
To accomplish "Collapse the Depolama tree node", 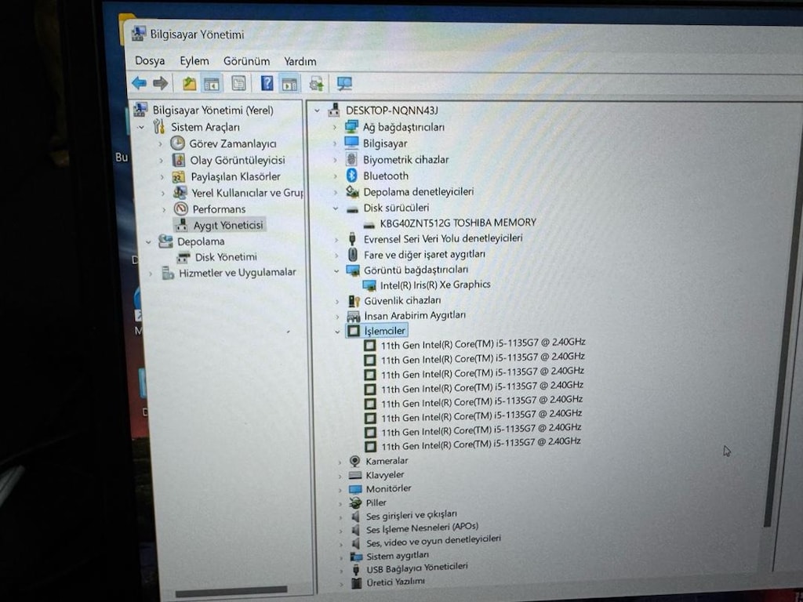I will coord(148,241).
